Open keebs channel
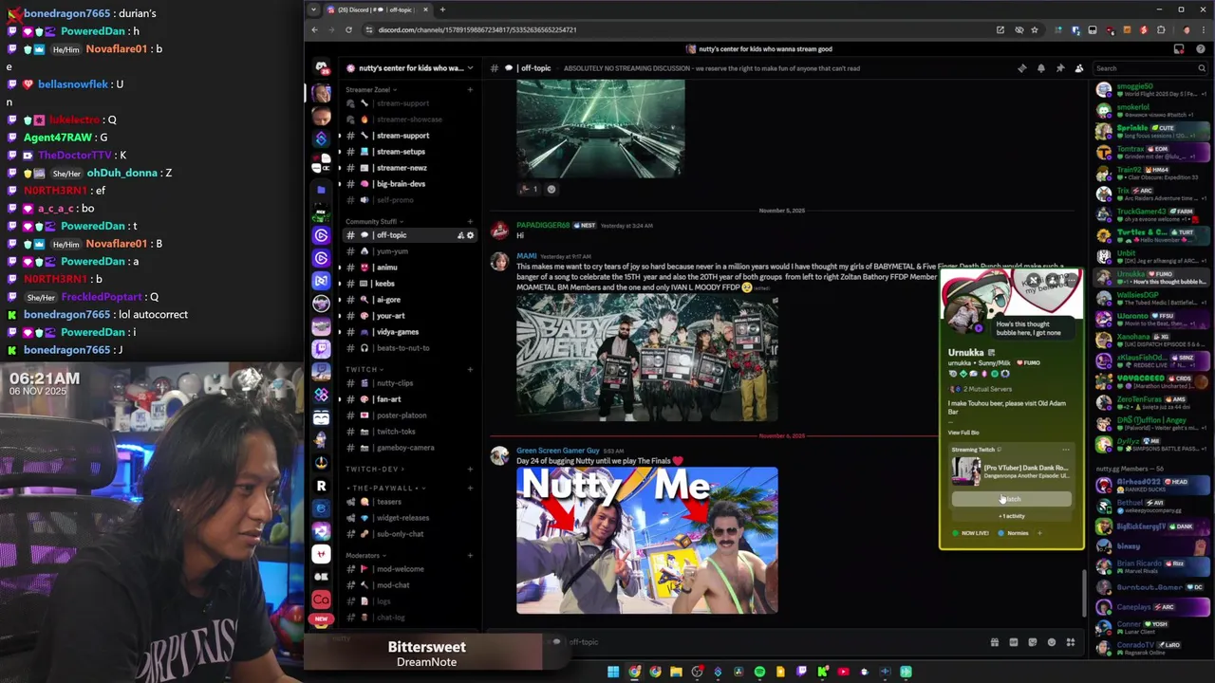Image resolution: width=1215 pixels, height=683 pixels. 408,284
